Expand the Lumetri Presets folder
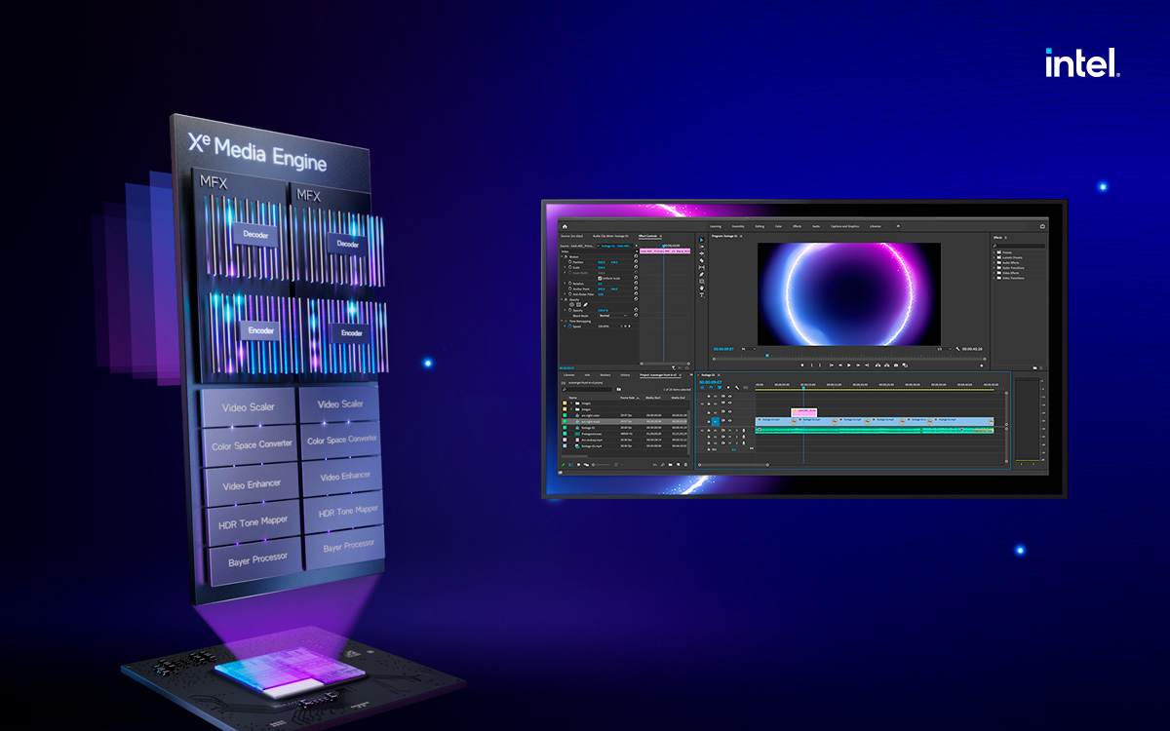Viewport: 1170px width, 731px height. point(994,257)
